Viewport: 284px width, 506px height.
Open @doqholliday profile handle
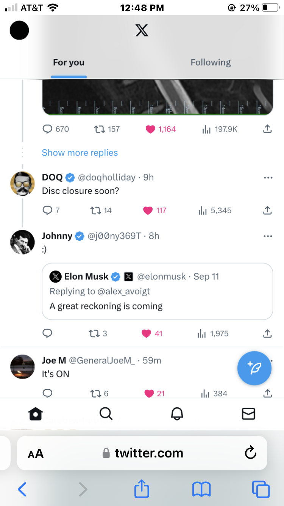pos(106,178)
